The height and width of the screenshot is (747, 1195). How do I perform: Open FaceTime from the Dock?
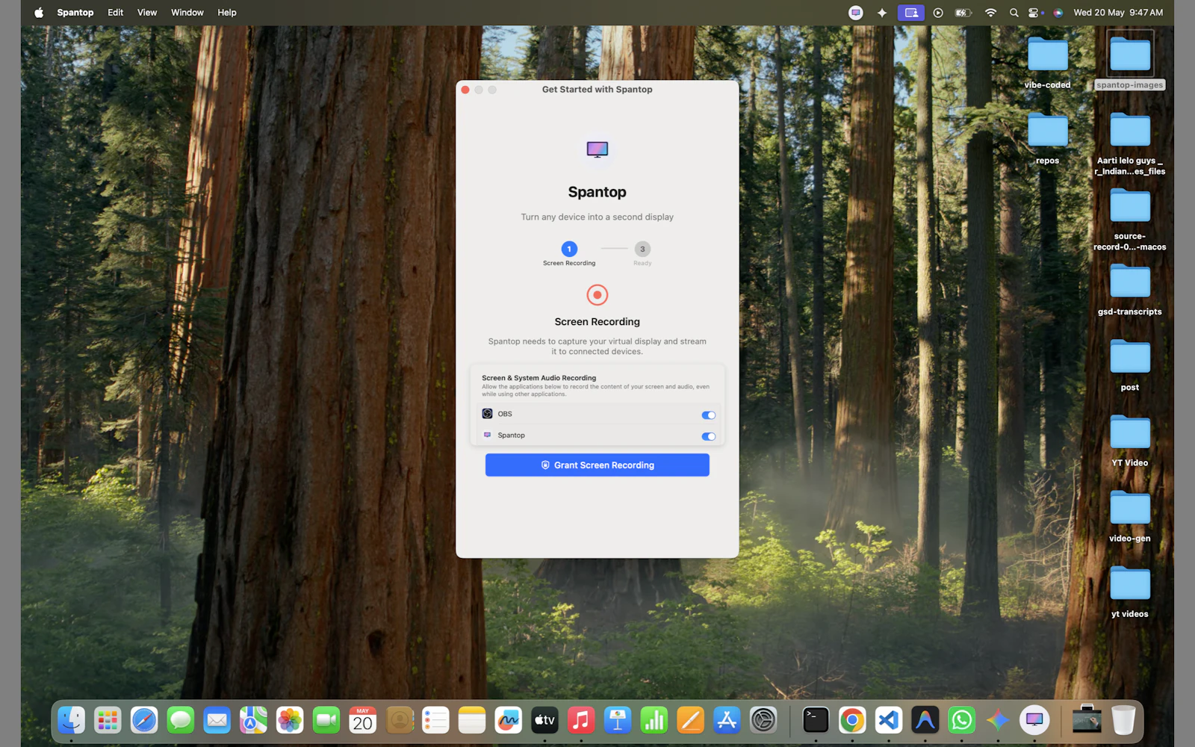[x=326, y=720]
